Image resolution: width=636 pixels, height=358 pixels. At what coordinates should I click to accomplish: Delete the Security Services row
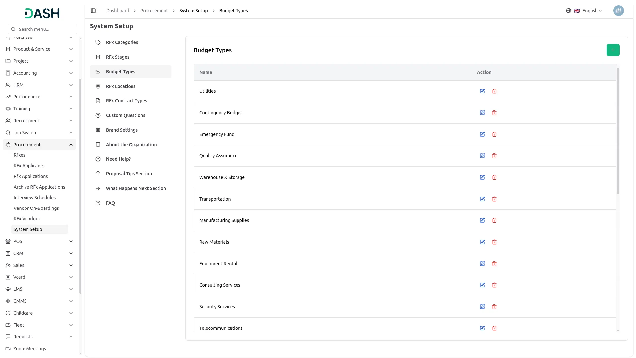(x=494, y=307)
